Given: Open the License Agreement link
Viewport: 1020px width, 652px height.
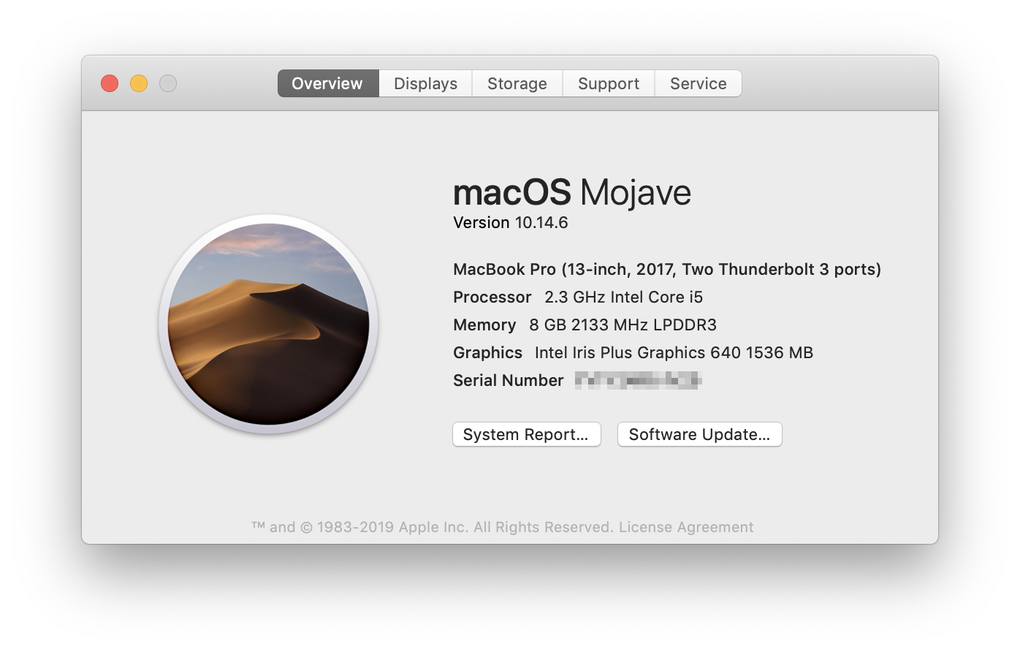Looking at the screenshot, I should pyautogui.click(x=685, y=527).
